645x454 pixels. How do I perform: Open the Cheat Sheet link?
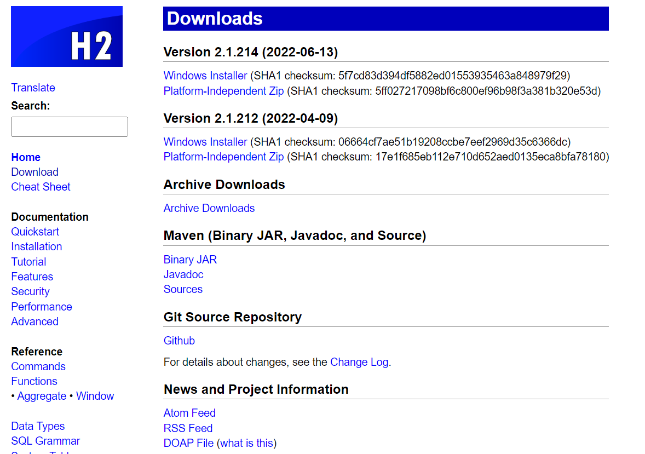point(41,187)
